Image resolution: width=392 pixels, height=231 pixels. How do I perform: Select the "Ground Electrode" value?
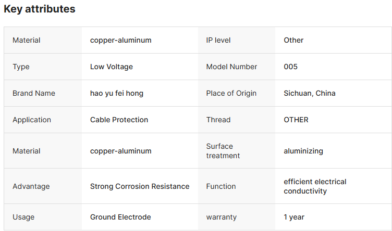tap(120, 217)
